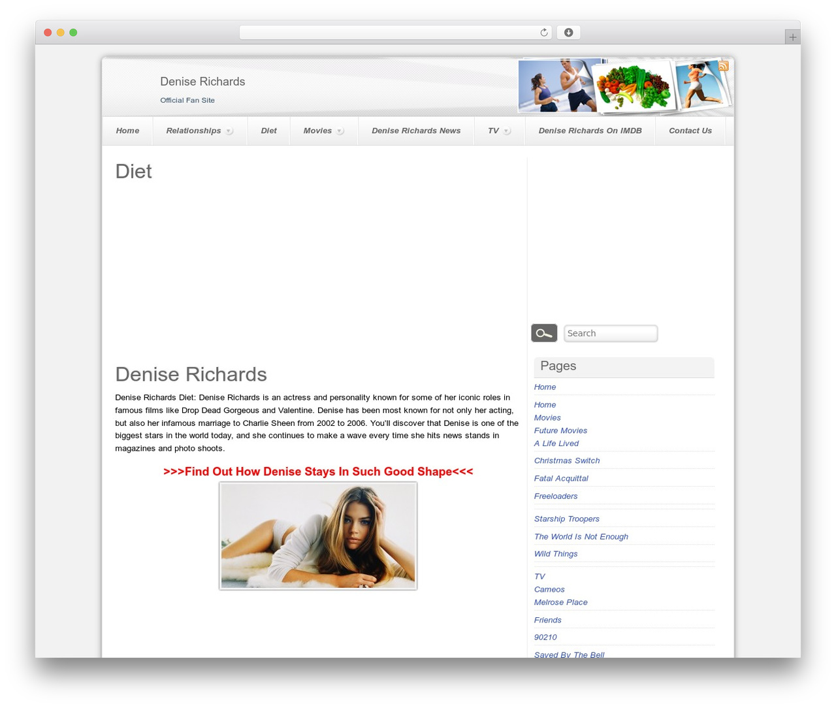Open the Freeloaders sidebar link
The width and height of the screenshot is (836, 708).
coord(556,496)
